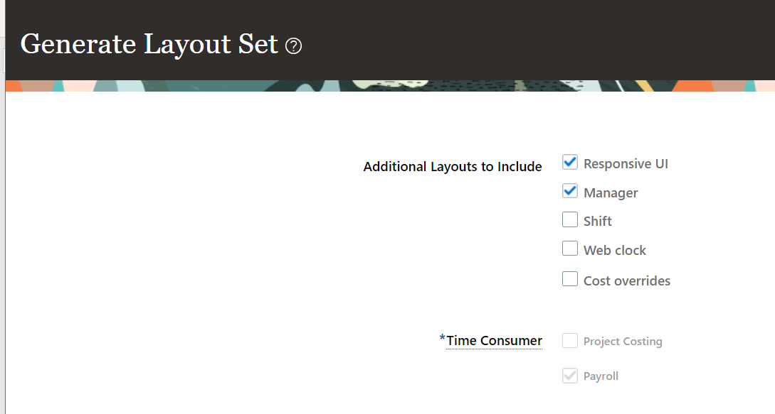Screen dimensions: 775x414
Task: Enable the Shift layout checkbox
Action: pyautogui.click(x=570, y=219)
